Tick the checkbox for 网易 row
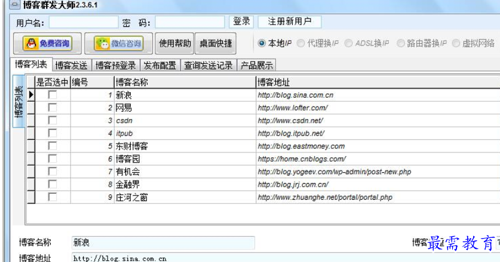Image resolution: width=500 pixels, height=262 pixels. (53, 108)
